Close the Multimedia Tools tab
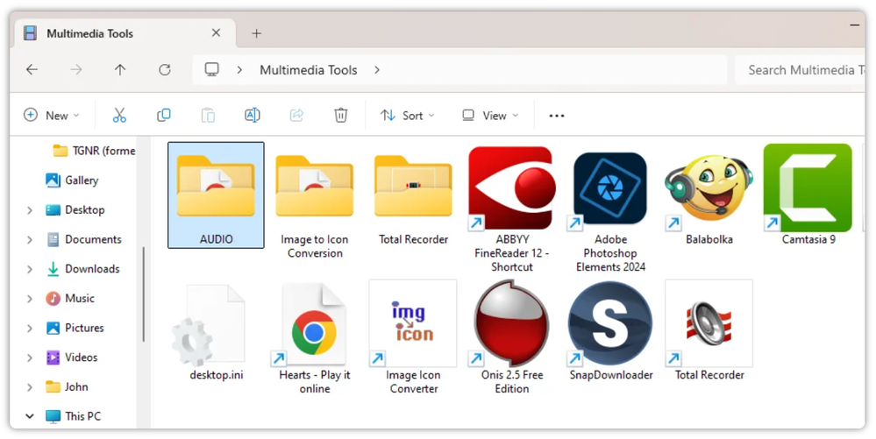876x439 pixels. point(217,33)
